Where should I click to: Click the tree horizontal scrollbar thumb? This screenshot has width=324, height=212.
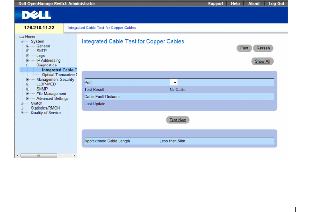point(39,155)
